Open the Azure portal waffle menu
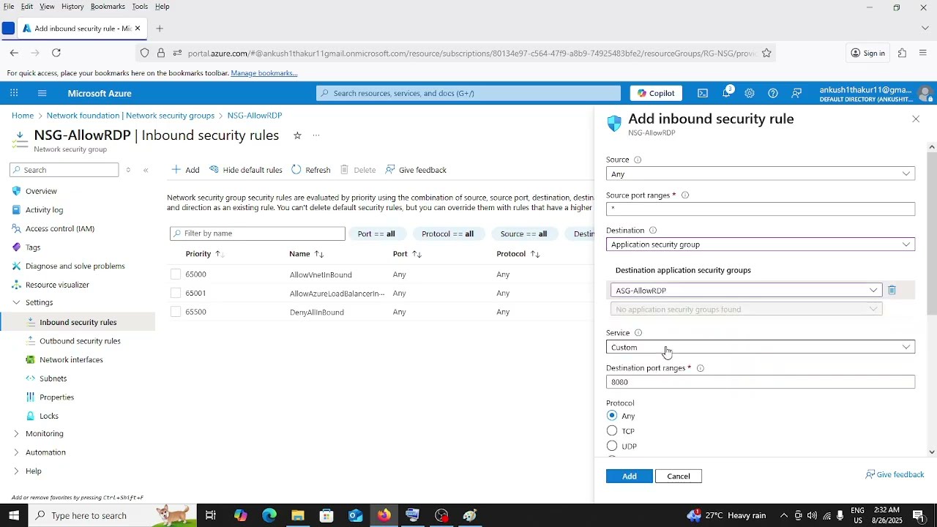937x527 pixels. coord(14,93)
